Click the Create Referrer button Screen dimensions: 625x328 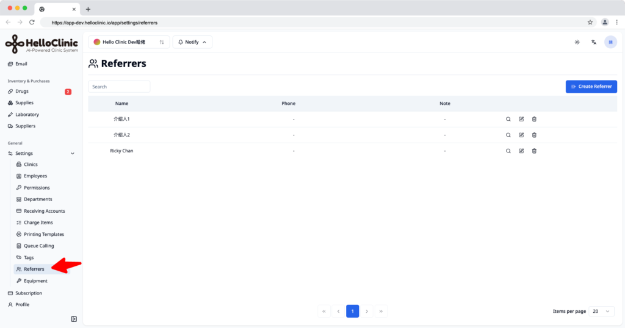point(591,87)
